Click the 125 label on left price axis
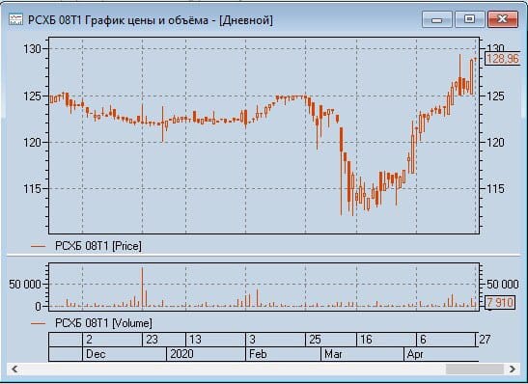 (32, 96)
